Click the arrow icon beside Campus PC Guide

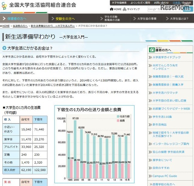coord(150,176)
